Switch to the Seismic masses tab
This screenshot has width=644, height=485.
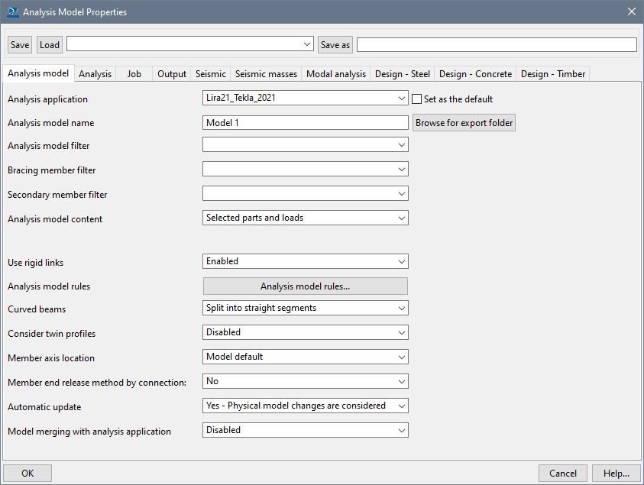(265, 74)
